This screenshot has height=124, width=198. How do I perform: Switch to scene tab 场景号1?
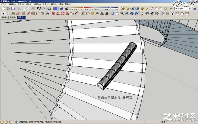click(x=4, y=17)
